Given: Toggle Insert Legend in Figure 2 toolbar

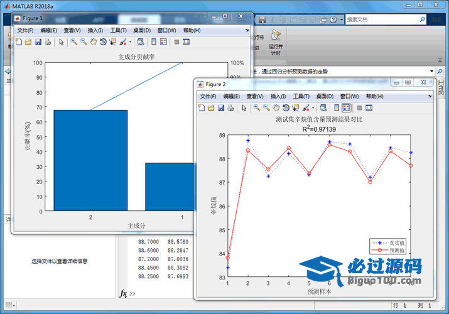Looking at the screenshot, I should [x=346, y=108].
